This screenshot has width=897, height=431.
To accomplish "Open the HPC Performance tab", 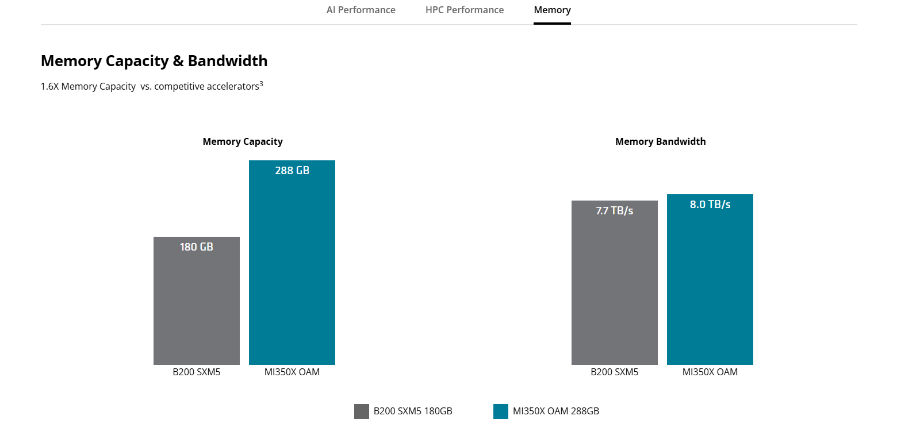I will [x=465, y=10].
